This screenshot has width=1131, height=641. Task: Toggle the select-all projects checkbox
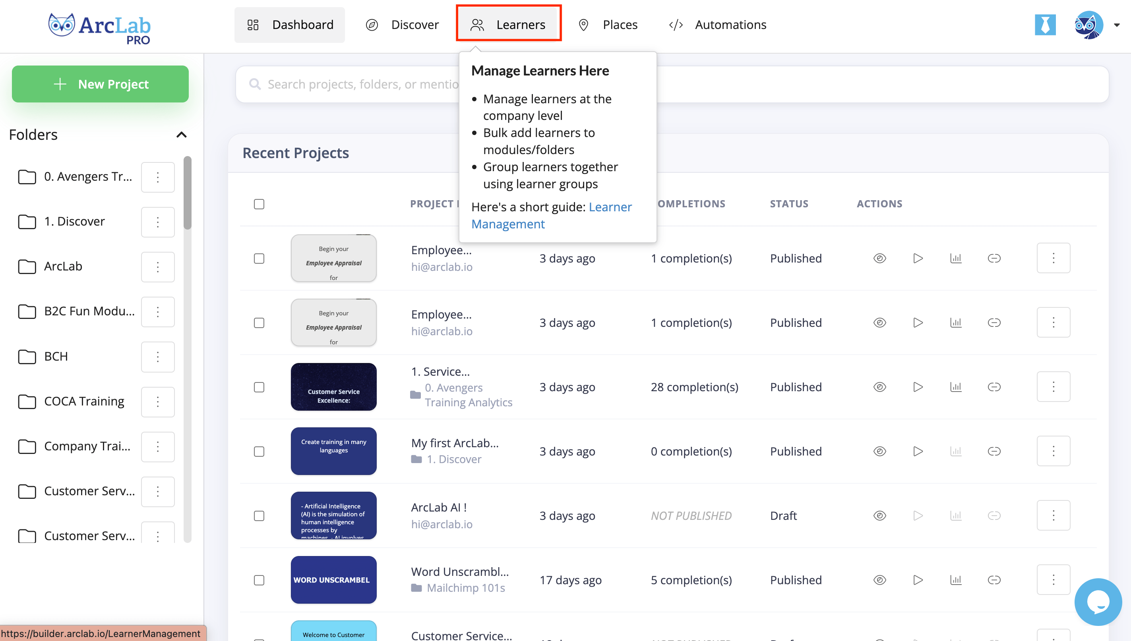259,204
